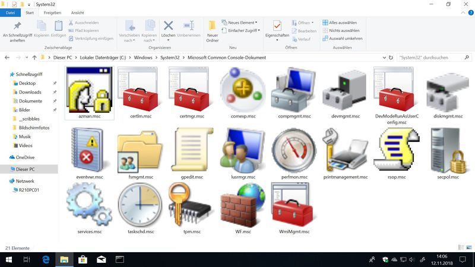Switch to details view in status bar
The height and width of the screenshot is (267, 475).
(461, 247)
